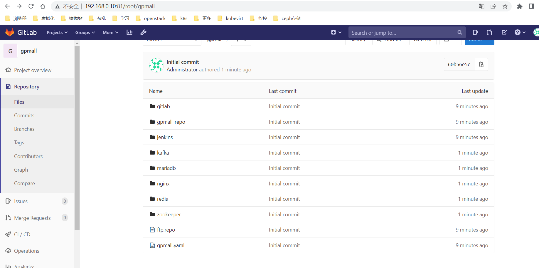Click the browser forward arrow
Screen dimensions: 539x268
[x=19, y=6]
